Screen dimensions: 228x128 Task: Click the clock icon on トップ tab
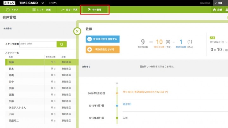point(8,10)
